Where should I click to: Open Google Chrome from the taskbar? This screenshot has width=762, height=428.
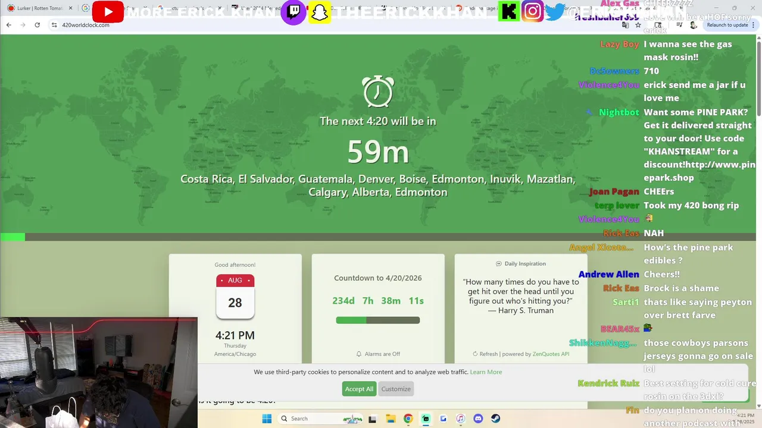coord(408,418)
